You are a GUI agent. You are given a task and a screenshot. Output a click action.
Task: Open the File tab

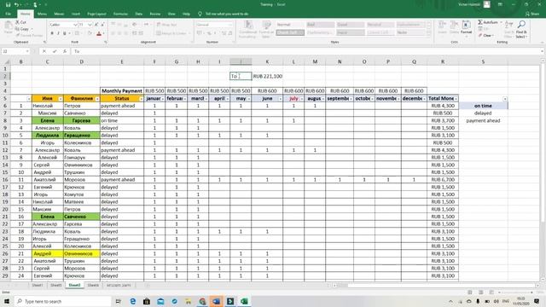click(x=8, y=14)
